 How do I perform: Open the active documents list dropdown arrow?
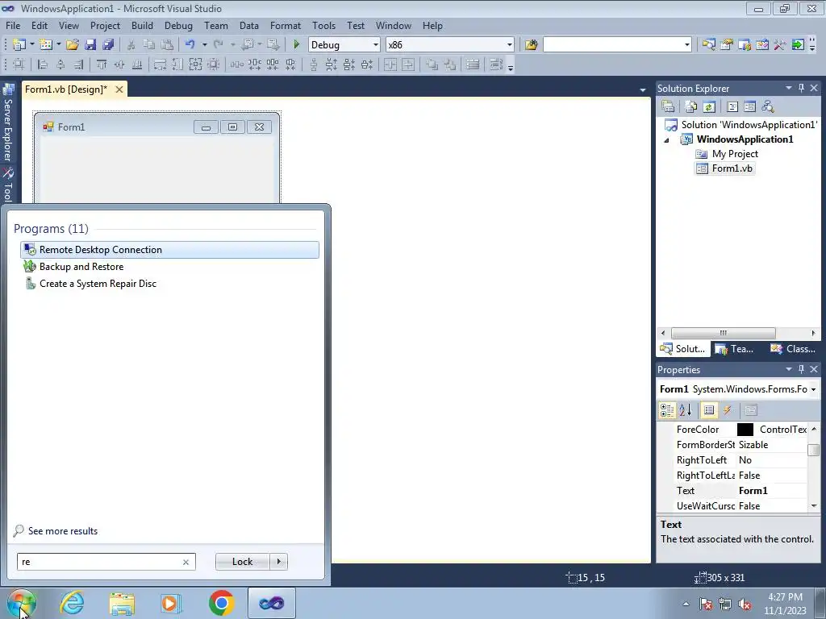643,90
